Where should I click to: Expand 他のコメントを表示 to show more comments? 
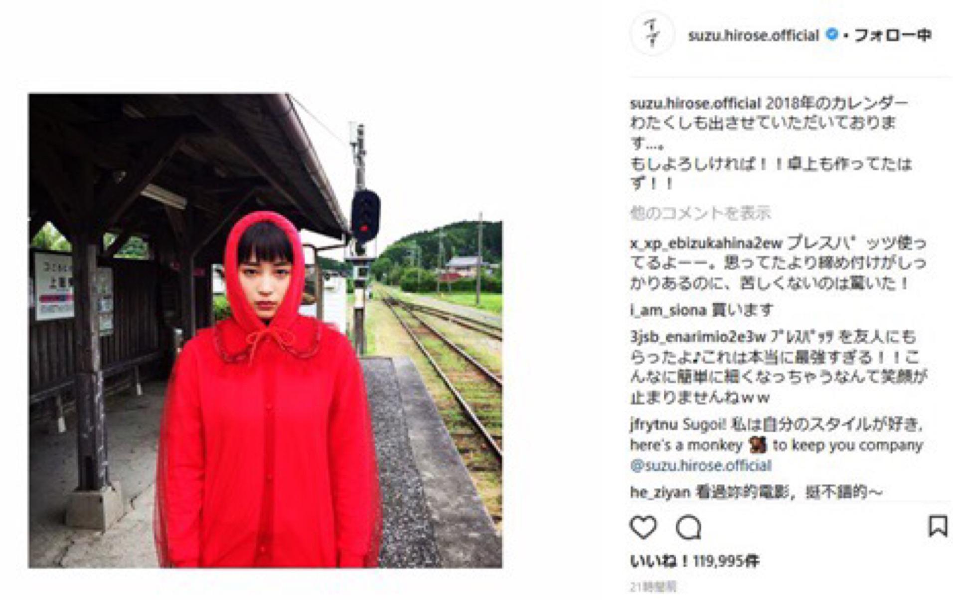pos(700,213)
